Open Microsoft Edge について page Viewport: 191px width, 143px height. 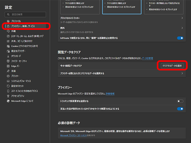[x=22, y=101]
